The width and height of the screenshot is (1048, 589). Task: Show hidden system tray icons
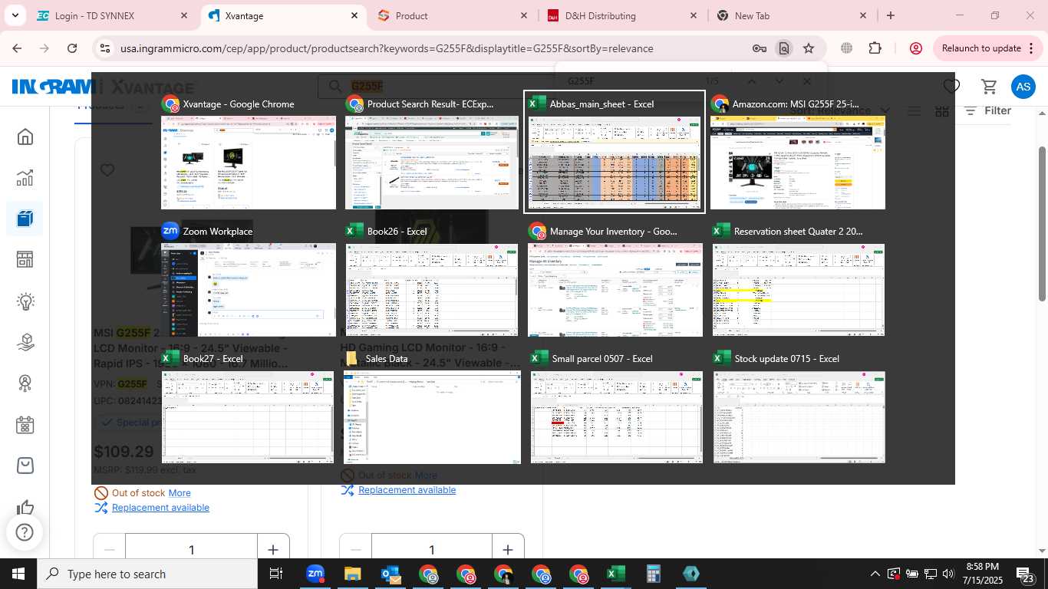(875, 574)
